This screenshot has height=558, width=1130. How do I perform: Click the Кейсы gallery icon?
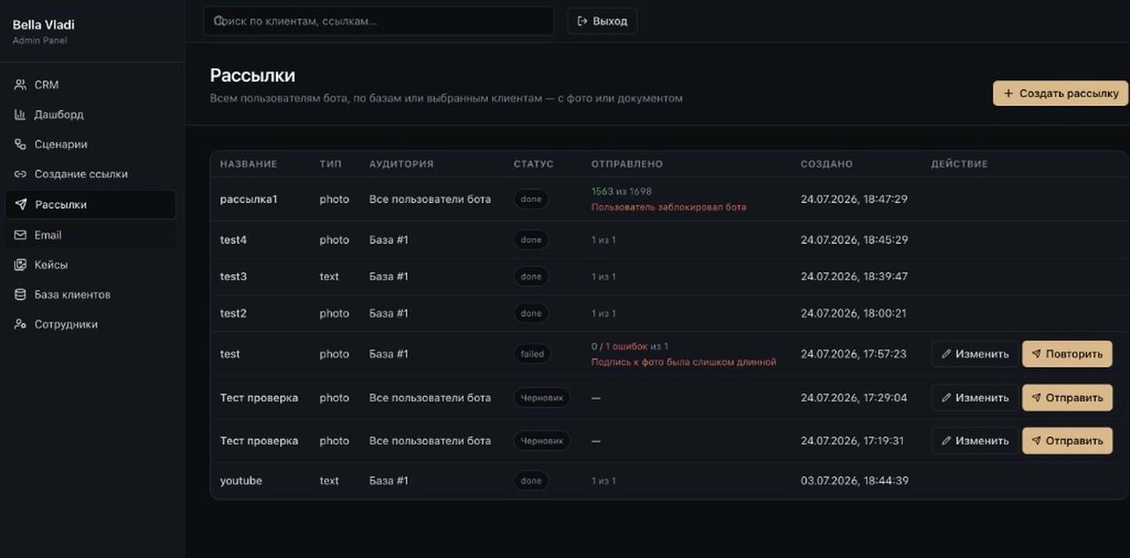20,264
